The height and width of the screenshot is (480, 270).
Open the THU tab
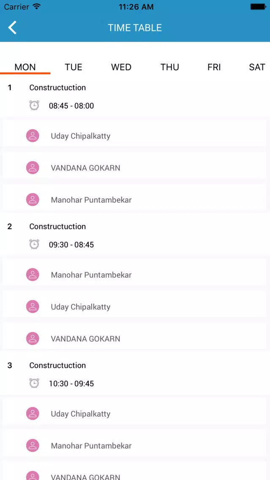tap(170, 67)
